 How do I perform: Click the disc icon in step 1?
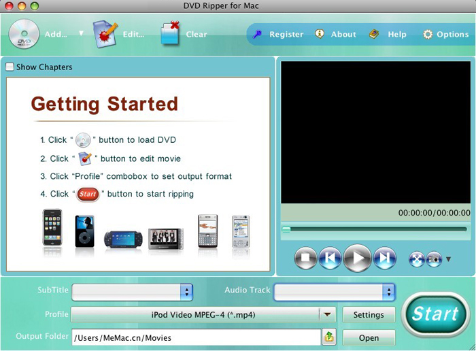coord(83,140)
